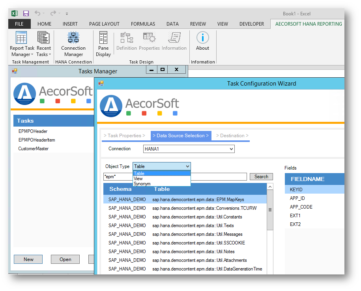Toggle Pane Display in ribbon

(x=103, y=44)
